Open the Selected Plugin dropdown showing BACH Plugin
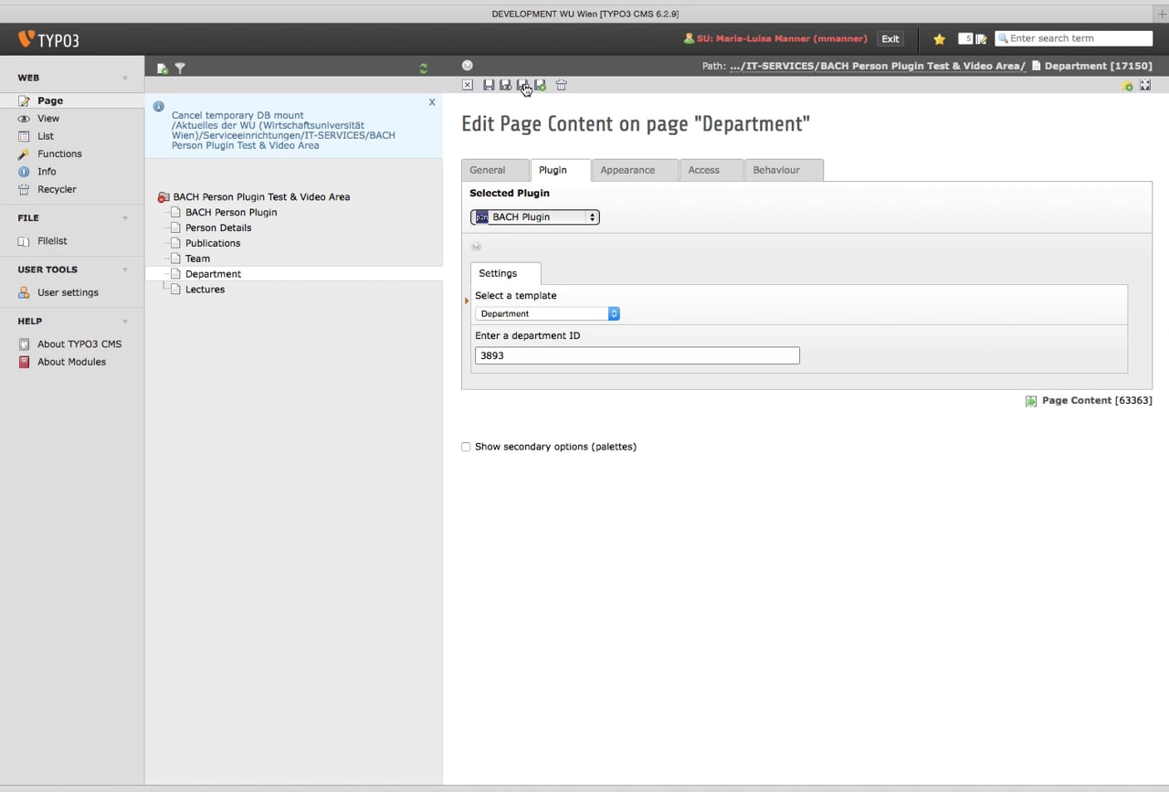The height and width of the screenshot is (792, 1169). click(535, 217)
